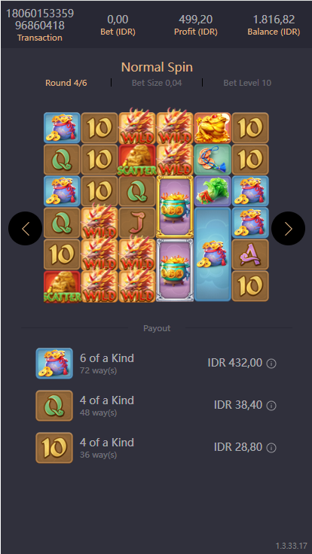The height and width of the screenshot is (554, 312).
Task: Click the gold-framed treasure pot symbol
Action: click(175, 207)
